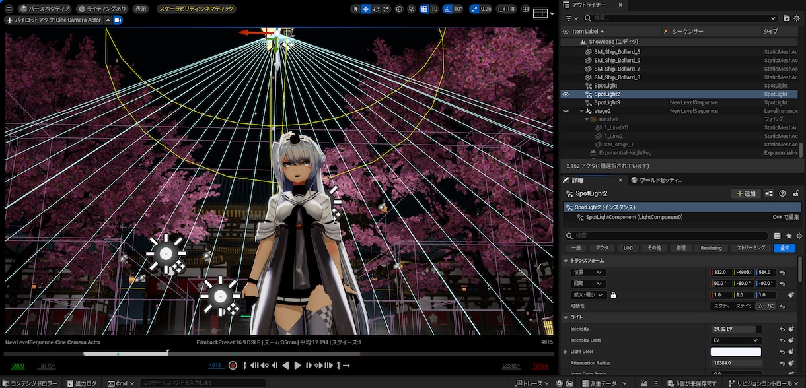Click the outliner search field
This screenshot has width=806, height=388.
pyautogui.click(x=680, y=18)
